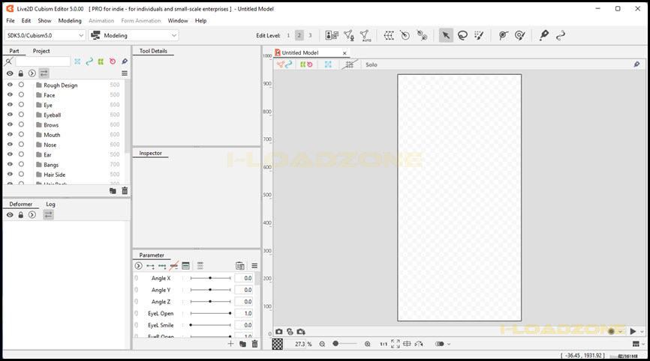Viewport: 650px width, 361px height.
Task: Adjust the Angle X parameter slider
Action: tap(211, 279)
